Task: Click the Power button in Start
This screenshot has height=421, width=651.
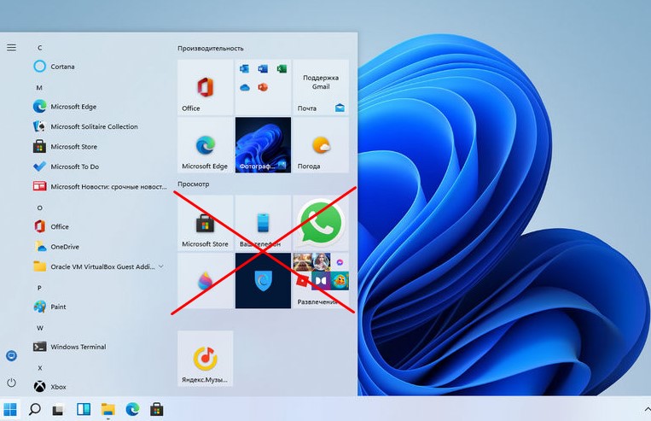Action: point(12,383)
